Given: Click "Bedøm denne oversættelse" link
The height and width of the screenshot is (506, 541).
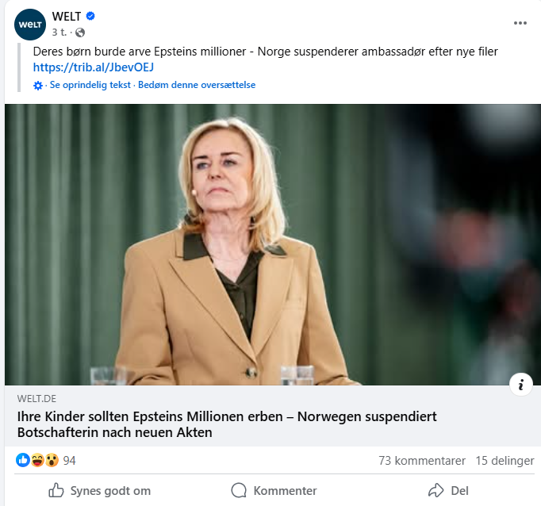Looking at the screenshot, I should click(x=197, y=85).
